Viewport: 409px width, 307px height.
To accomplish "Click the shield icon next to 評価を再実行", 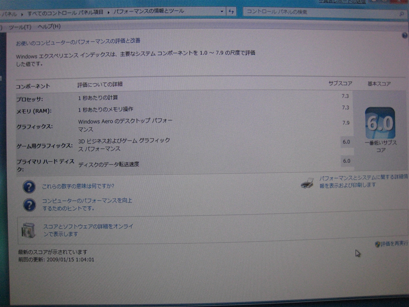I will tap(377, 244).
